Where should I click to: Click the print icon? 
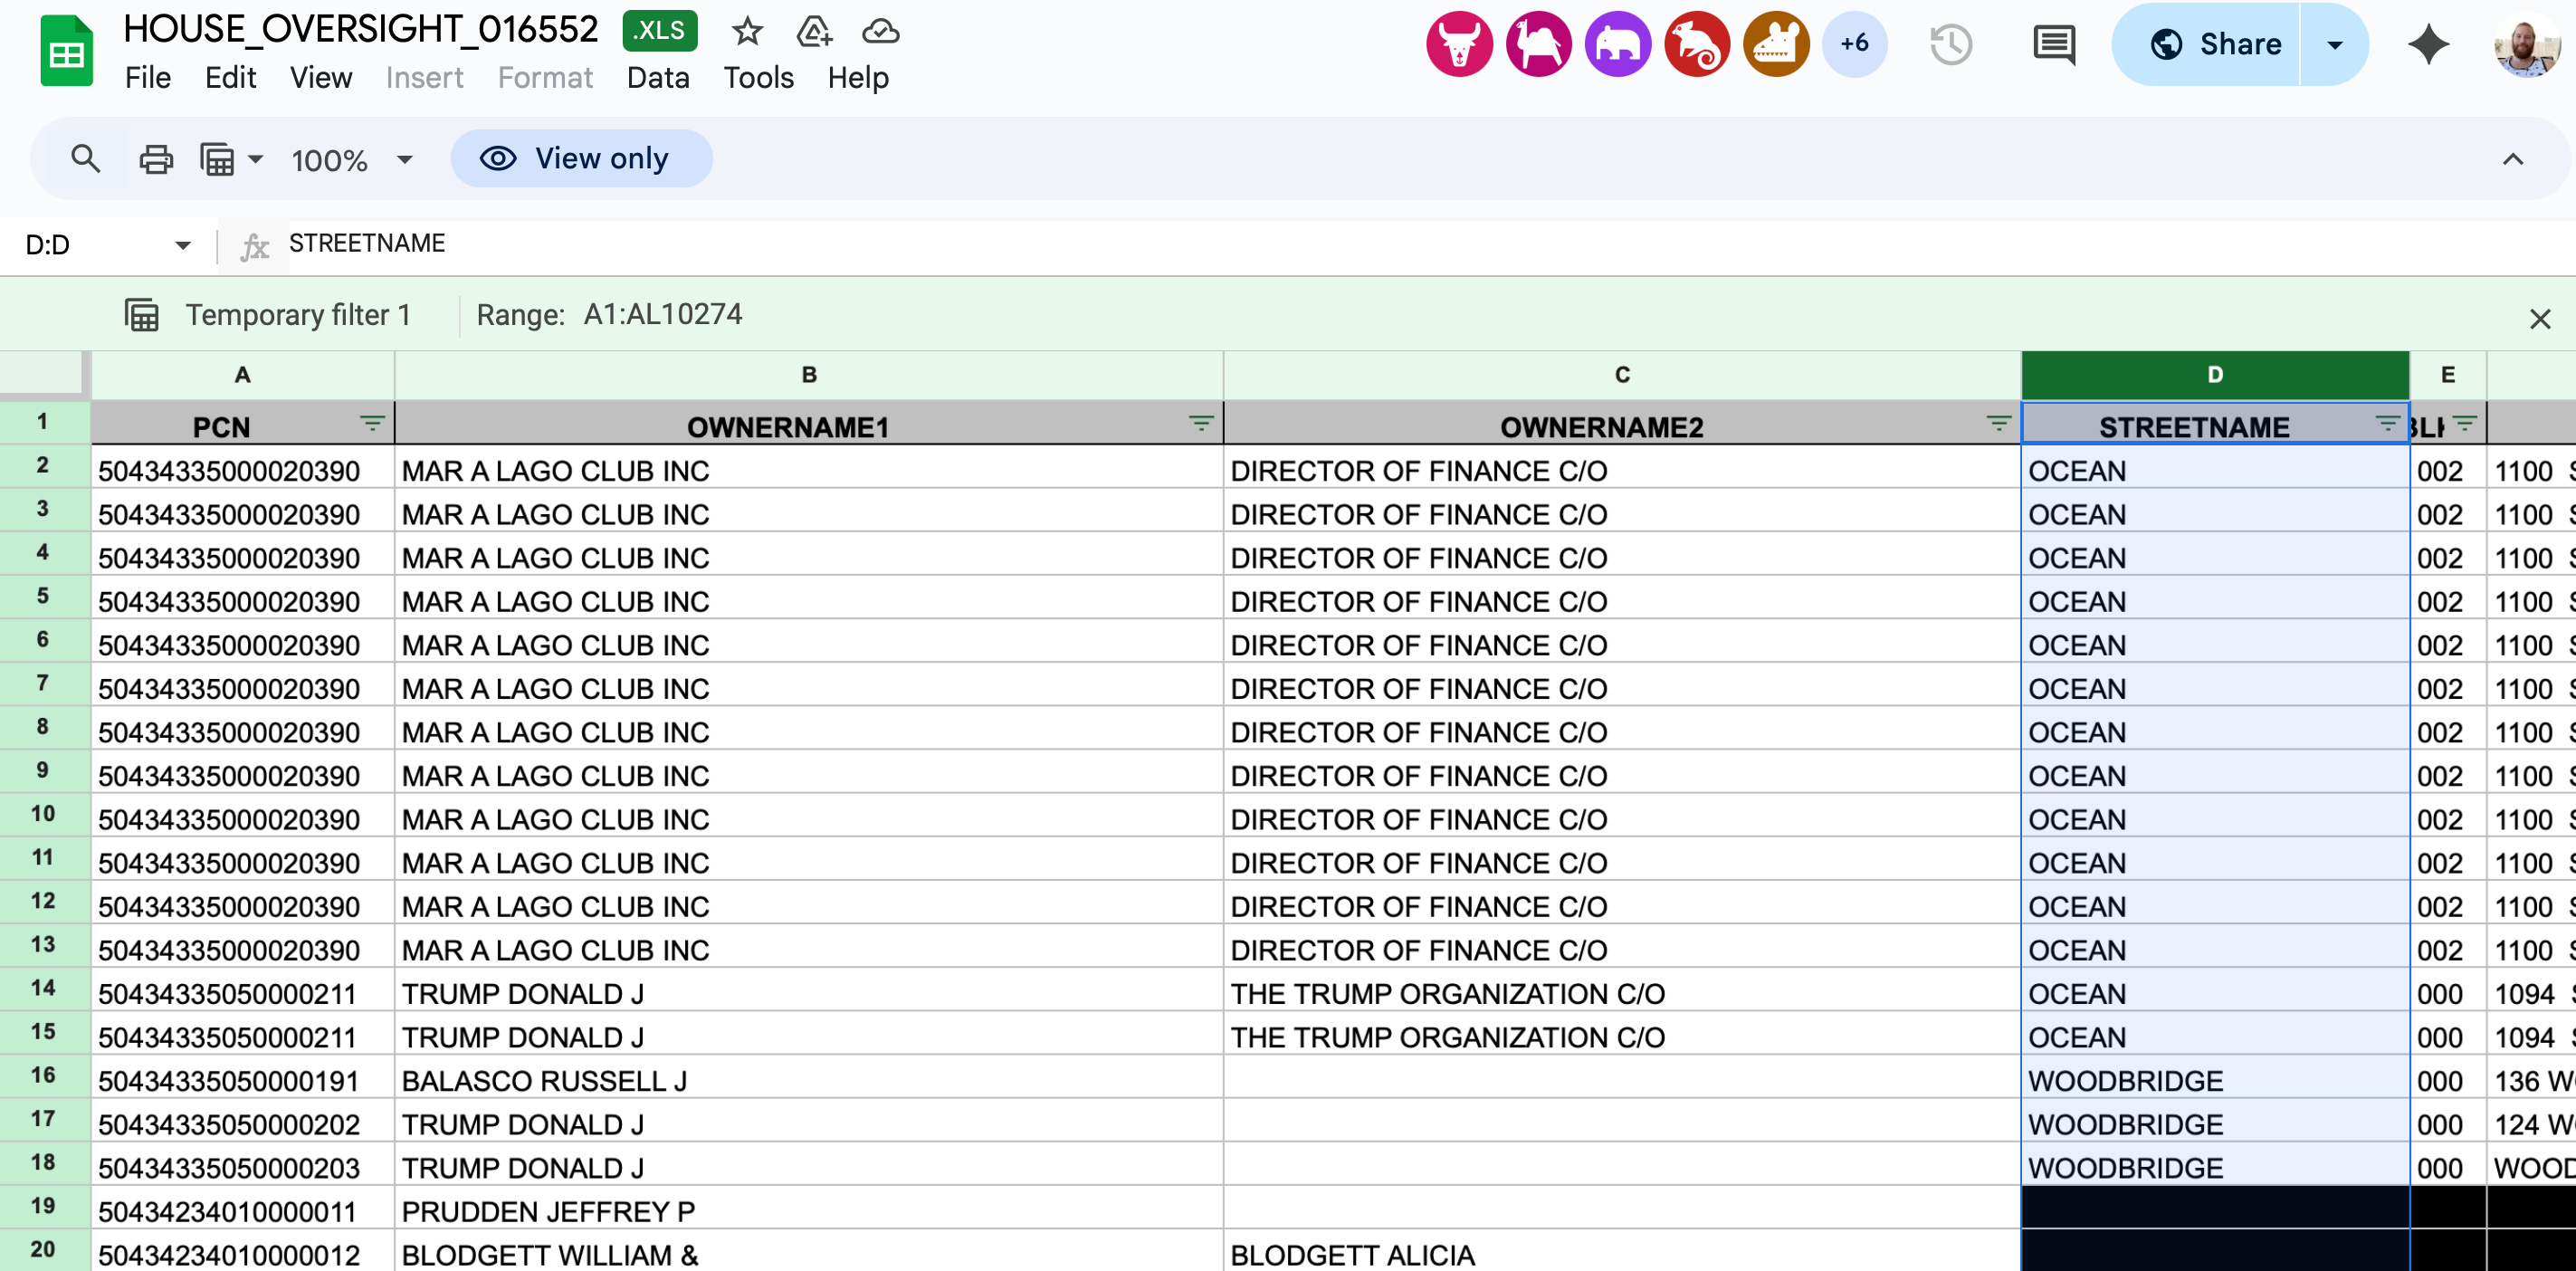pos(155,159)
